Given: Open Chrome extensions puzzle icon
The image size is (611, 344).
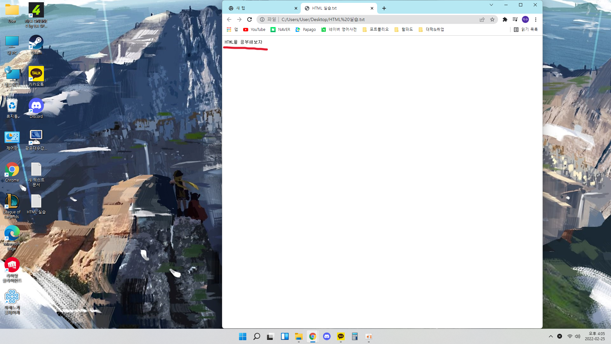Looking at the screenshot, I should click(505, 19).
